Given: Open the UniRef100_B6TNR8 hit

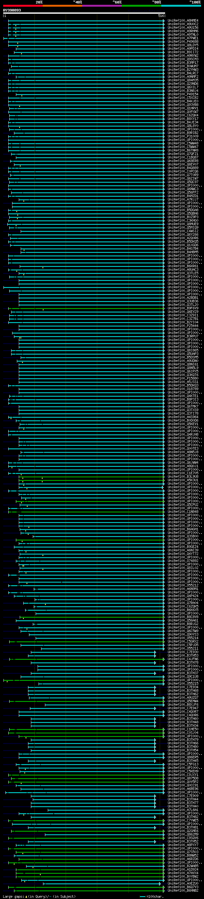Looking at the screenshot, I should [183, 151].
